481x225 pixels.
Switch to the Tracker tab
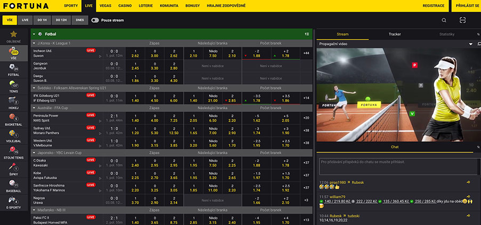(395, 34)
